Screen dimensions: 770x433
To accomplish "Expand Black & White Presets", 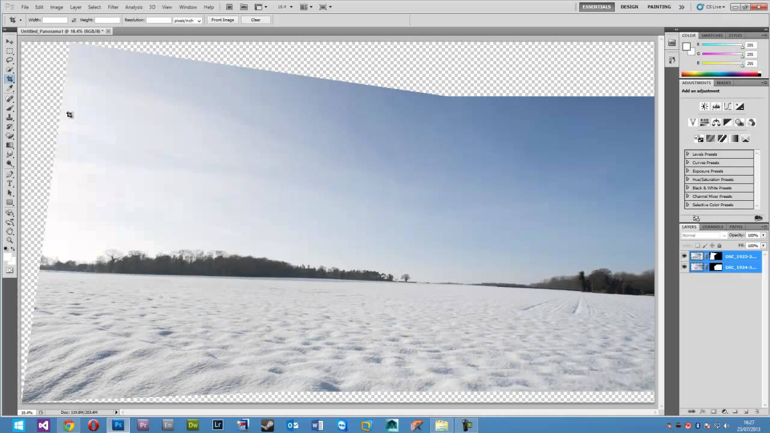I will tap(688, 188).
